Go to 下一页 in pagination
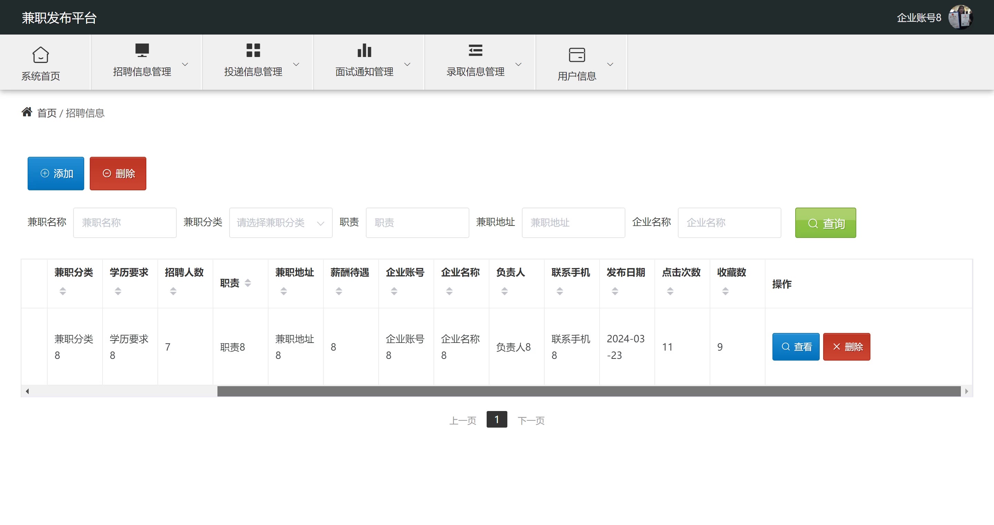Viewport: 994px width, 525px height. click(x=531, y=420)
